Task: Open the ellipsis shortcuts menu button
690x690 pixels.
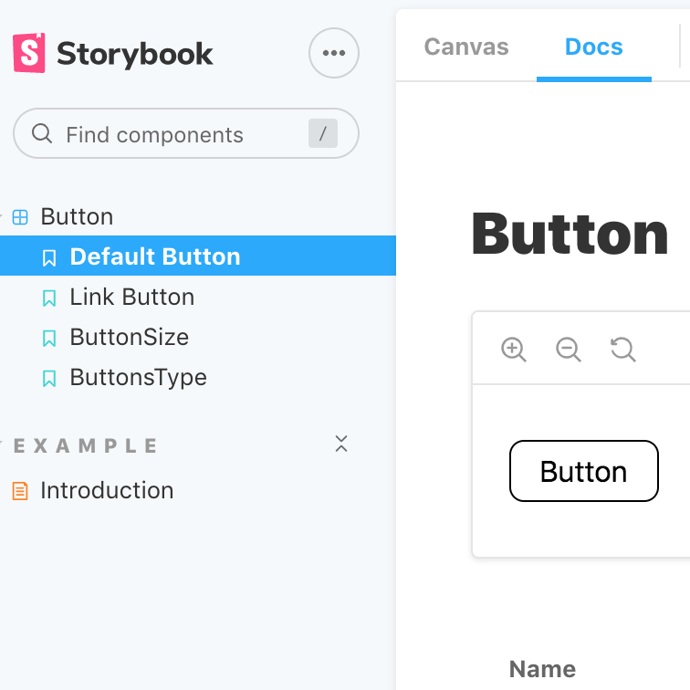Action: point(334,53)
